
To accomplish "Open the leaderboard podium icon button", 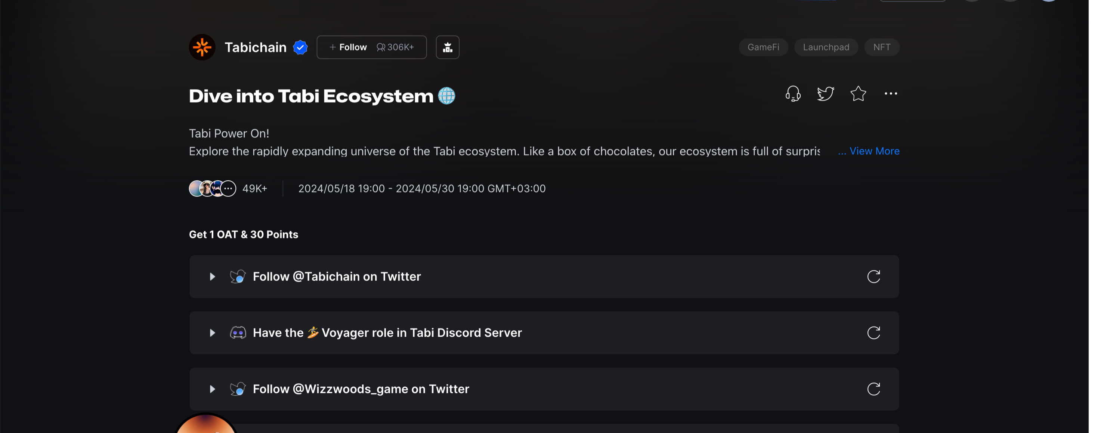I will coord(447,47).
